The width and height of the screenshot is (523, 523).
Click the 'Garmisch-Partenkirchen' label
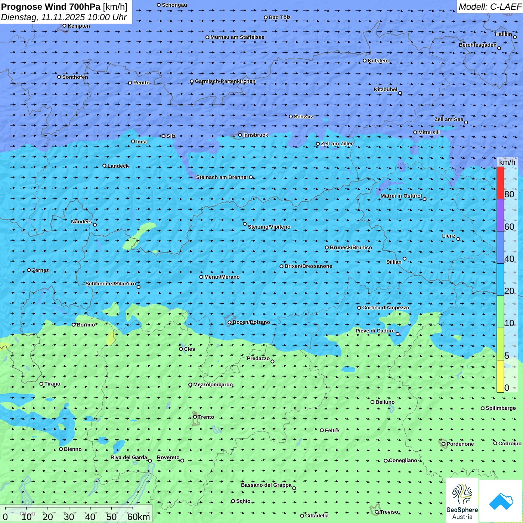[225, 81]
